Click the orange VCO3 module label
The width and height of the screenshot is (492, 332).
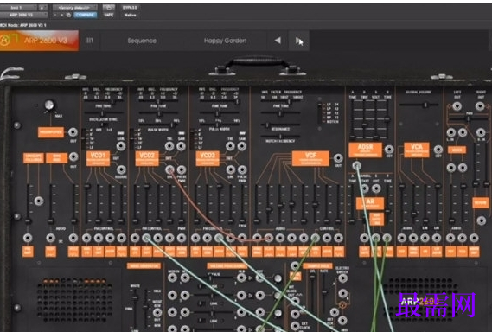(x=208, y=158)
